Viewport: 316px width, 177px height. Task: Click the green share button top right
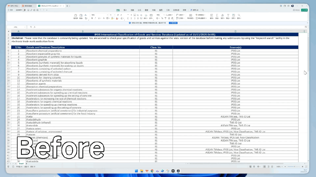pos(304,10)
